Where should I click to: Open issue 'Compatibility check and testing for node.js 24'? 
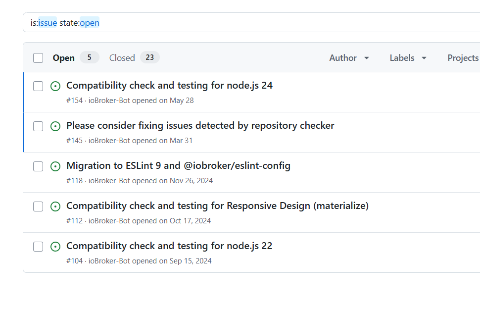tap(169, 85)
